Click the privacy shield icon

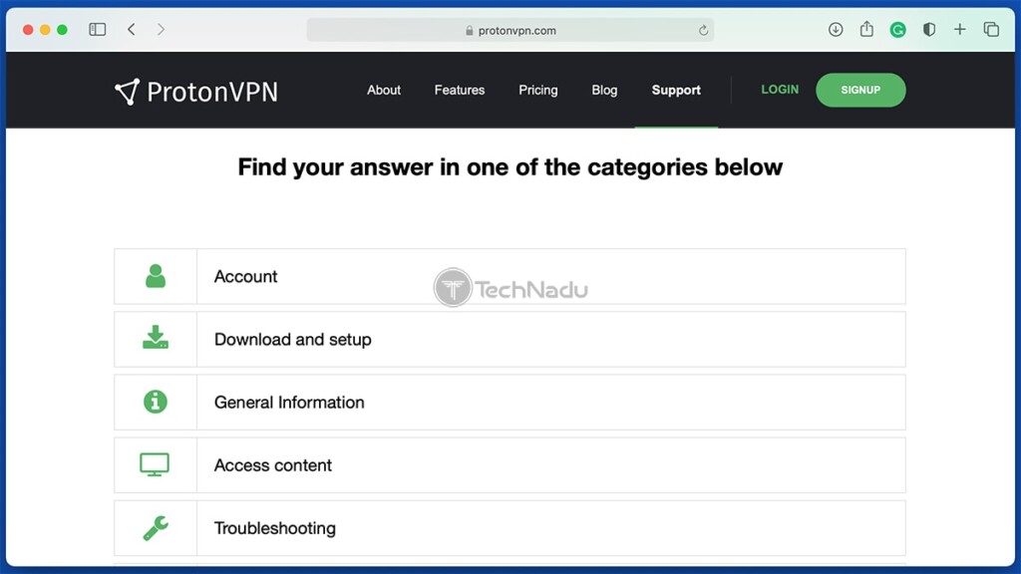coord(929,29)
